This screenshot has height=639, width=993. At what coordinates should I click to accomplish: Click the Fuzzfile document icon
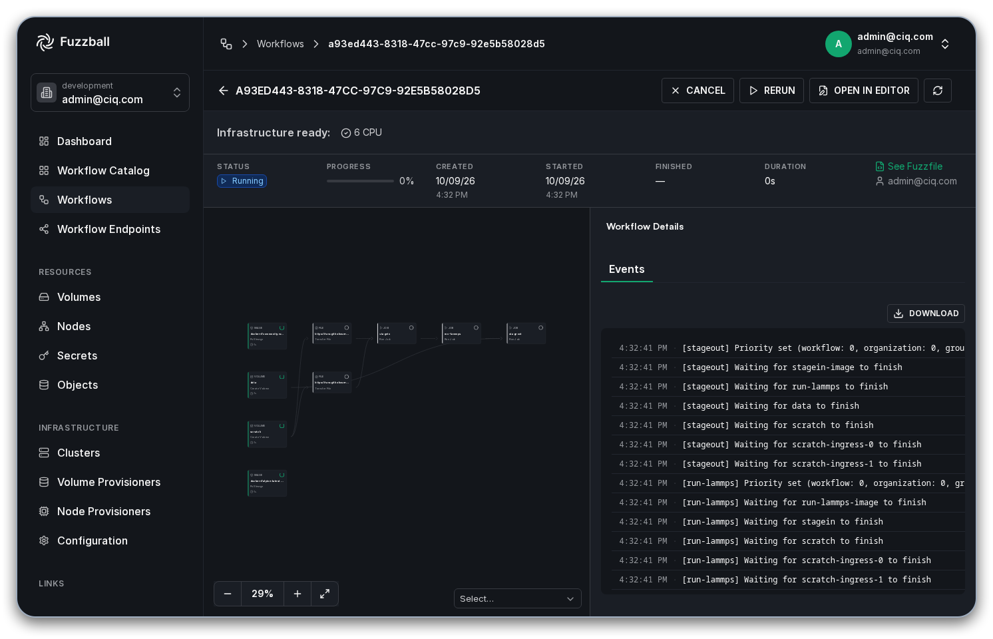coord(880,166)
